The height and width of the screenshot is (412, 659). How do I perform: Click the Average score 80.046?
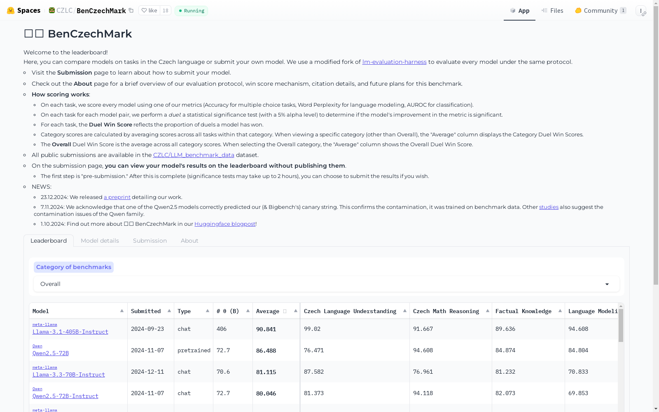tap(266, 393)
